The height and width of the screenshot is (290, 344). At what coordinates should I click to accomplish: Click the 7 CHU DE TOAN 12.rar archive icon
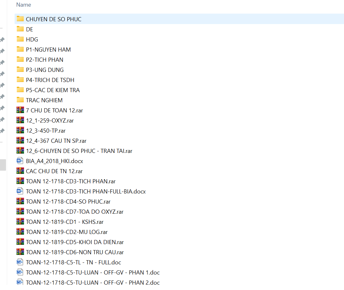coord(20,110)
